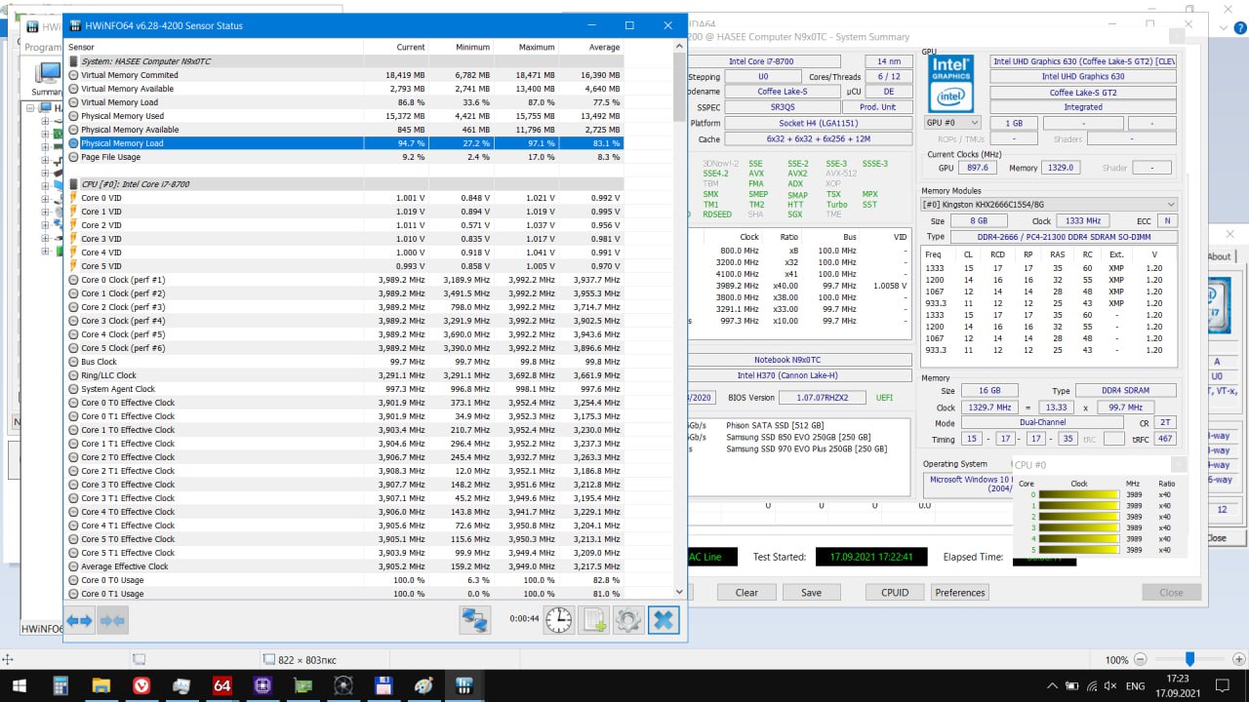
Task: Click the expand sensor columns arrows icon
Action: [x=80, y=620]
